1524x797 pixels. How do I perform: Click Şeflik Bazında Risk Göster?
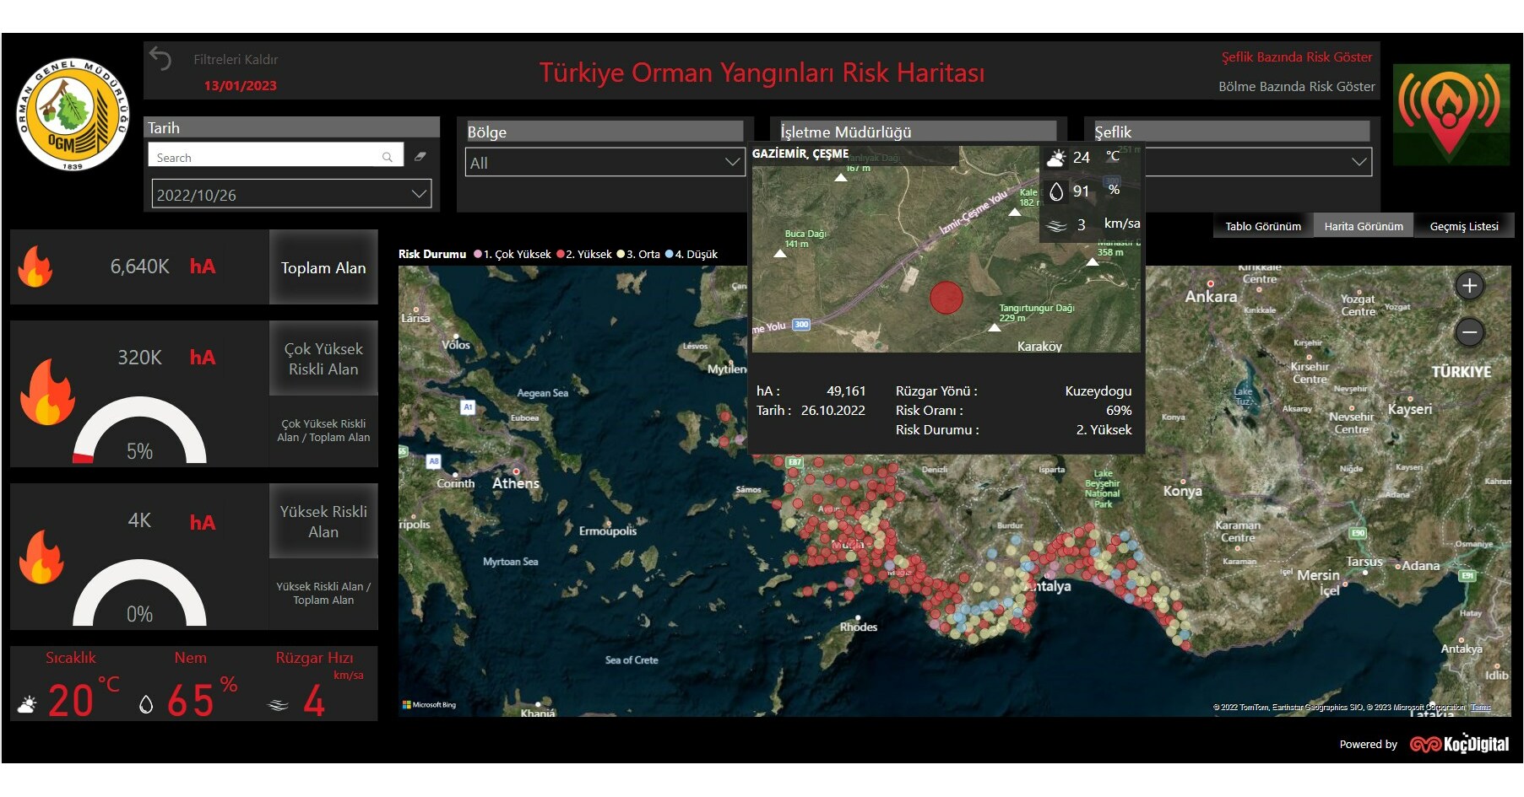[x=1296, y=57]
